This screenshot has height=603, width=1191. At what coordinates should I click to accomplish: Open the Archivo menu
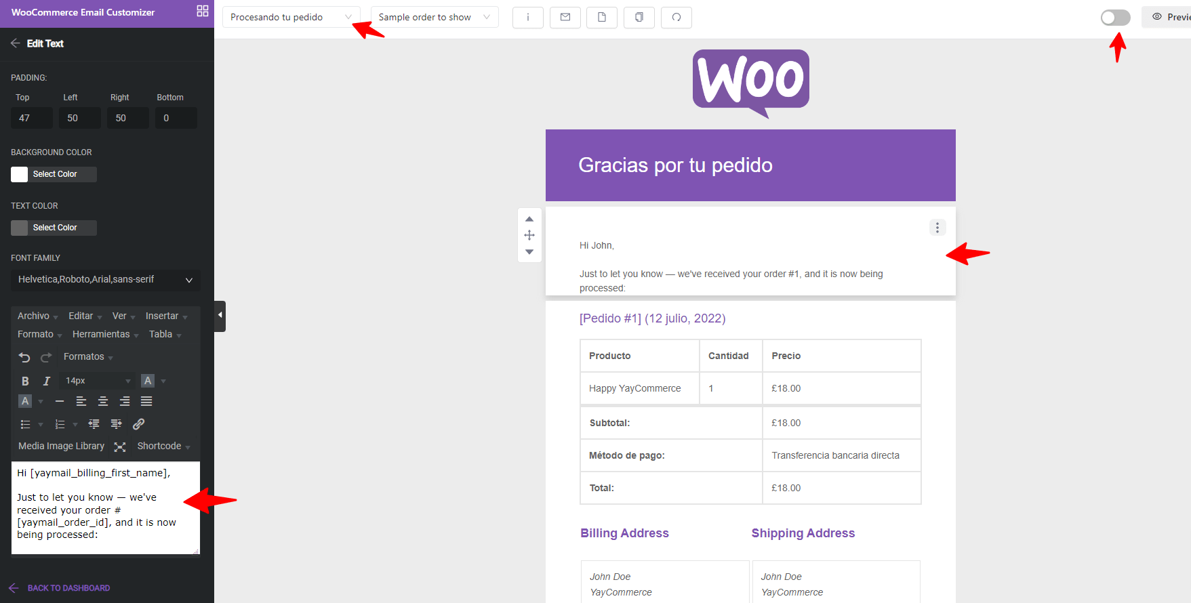[37, 316]
